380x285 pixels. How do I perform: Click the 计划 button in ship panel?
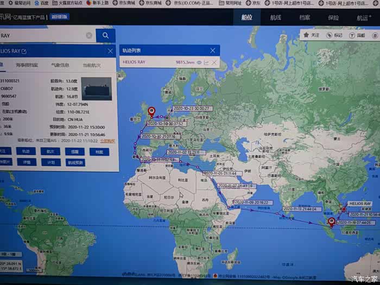point(51,162)
